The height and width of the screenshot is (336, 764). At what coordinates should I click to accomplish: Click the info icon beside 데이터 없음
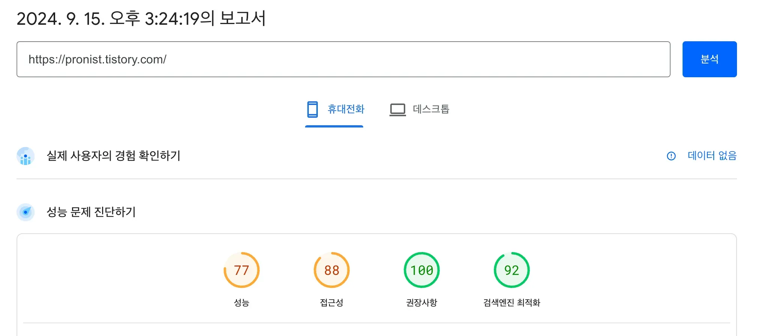[671, 156]
